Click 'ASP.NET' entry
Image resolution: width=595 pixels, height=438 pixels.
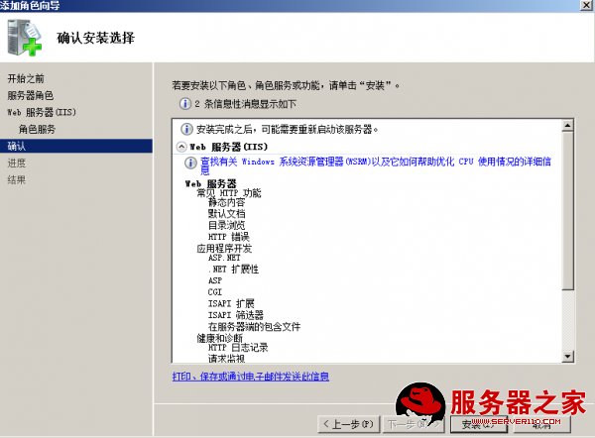224,258
